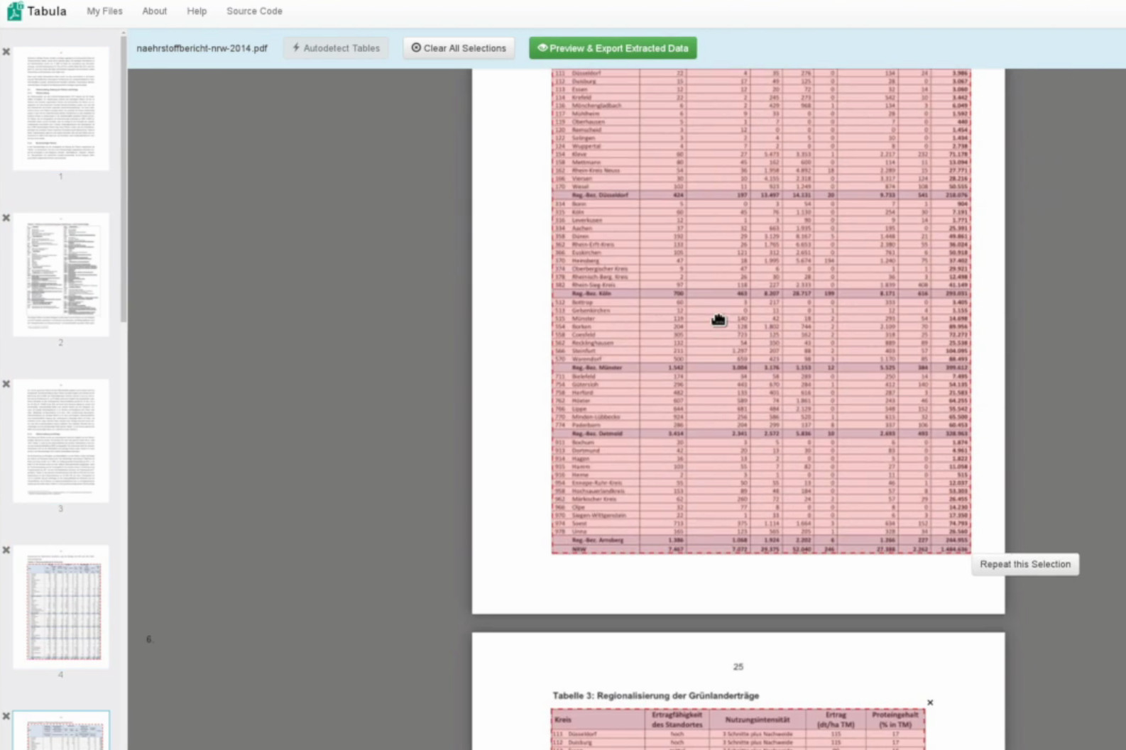Click the Tabula logo icon
This screenshot has height=750, width=1126.
(x=15, y=11)
